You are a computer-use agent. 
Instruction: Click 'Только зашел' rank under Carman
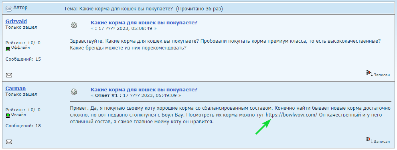pyautogui.click(x=21, y=95)
